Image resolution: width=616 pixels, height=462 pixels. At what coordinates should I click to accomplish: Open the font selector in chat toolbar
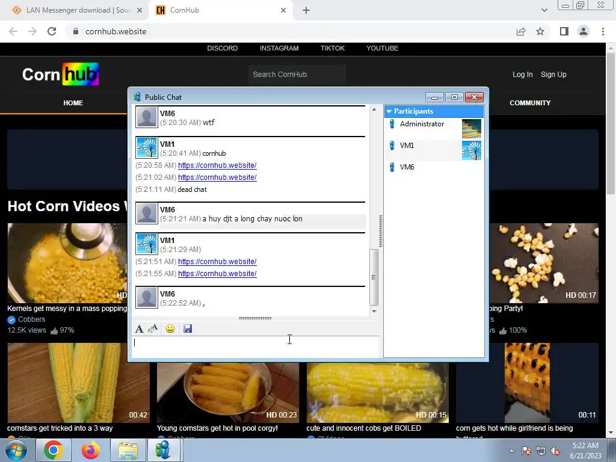(x=139, y=328)
